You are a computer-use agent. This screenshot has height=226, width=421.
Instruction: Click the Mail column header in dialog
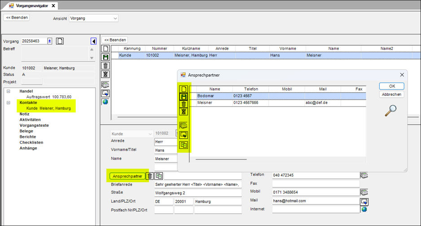pos(323,89)
